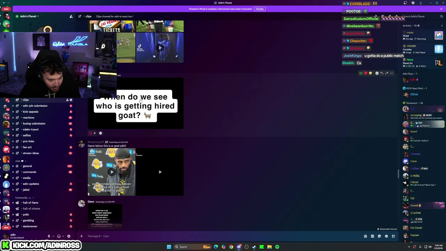The image size is (446, 251).
Task: Open Kai Cenat in member list
Action: (416, 228)
